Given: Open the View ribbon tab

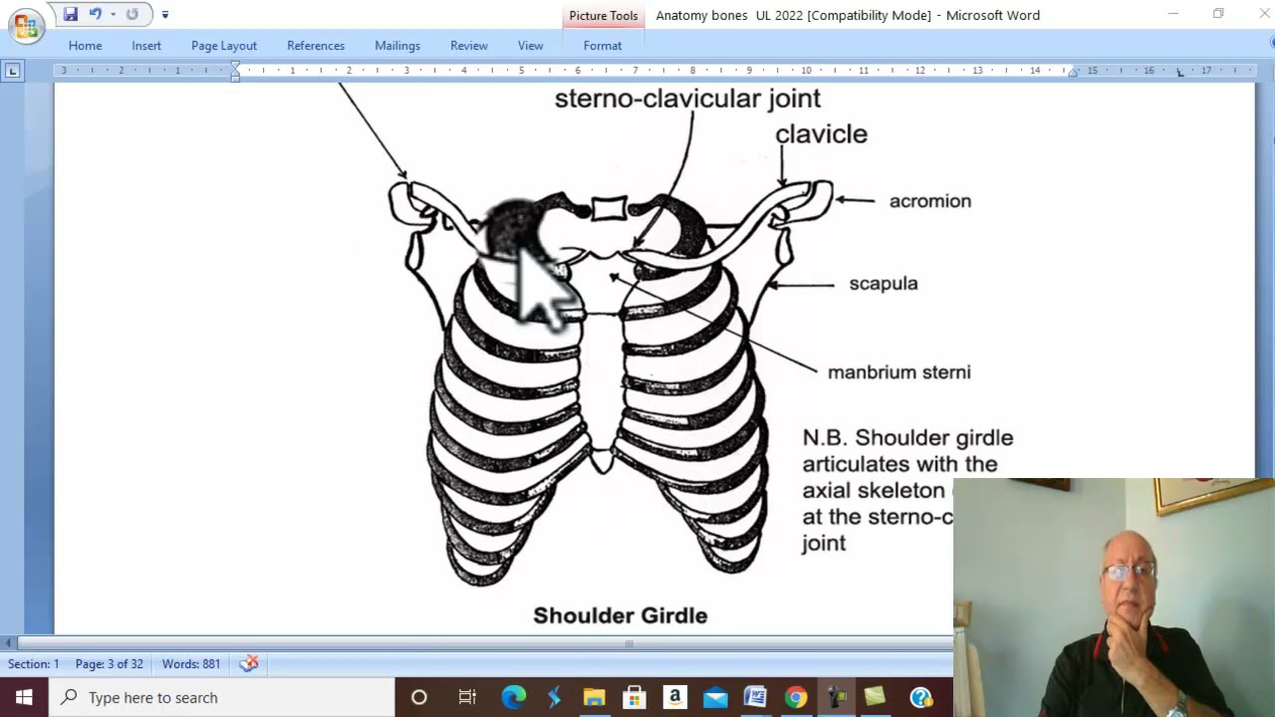Looking at the screenshot, I should [530, 46].
